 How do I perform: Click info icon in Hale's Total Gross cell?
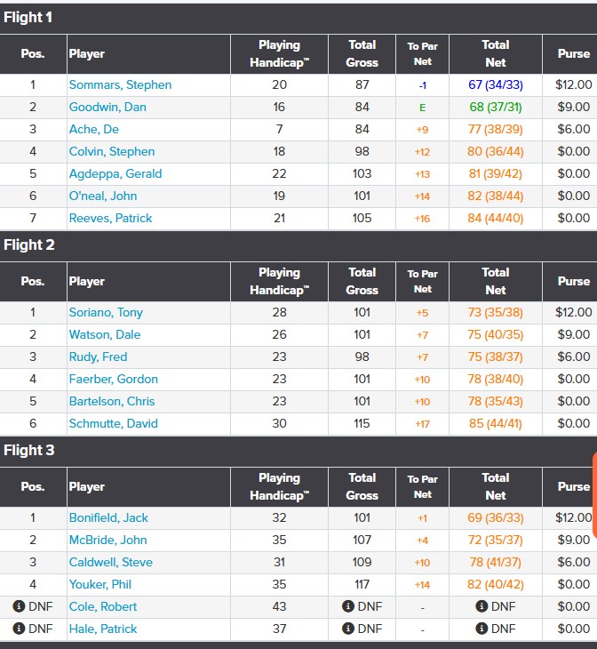pyautogui.click(x=348, y=629)
